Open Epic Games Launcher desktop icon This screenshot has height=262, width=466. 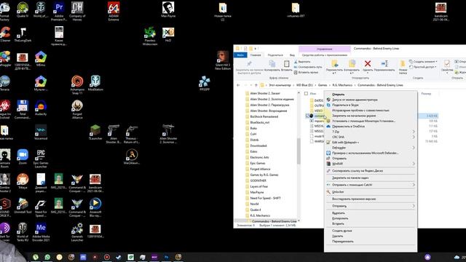(41, 159)
